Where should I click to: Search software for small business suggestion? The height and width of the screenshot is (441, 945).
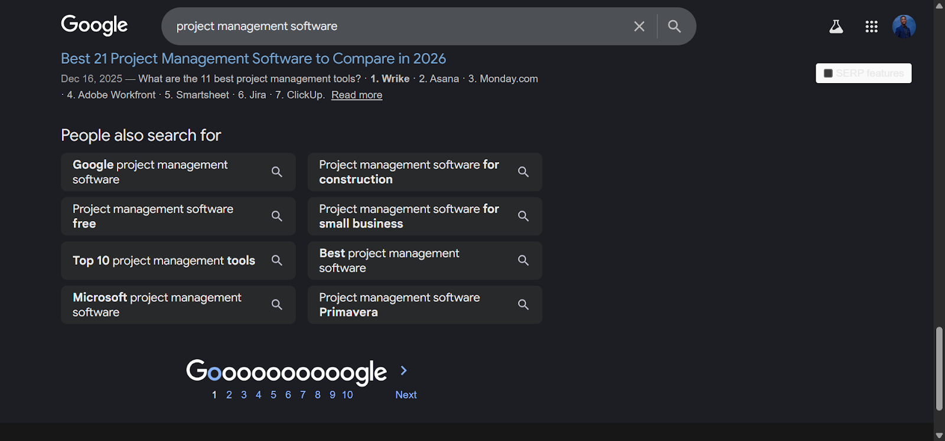[425, 216]
